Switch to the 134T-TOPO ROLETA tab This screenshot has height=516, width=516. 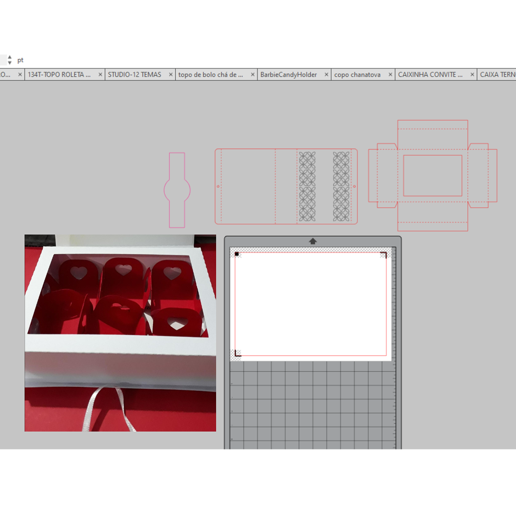click(59, 75)
